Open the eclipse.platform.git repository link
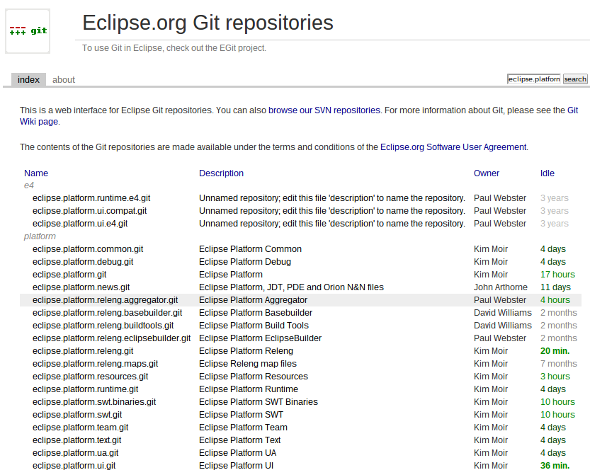 click(x=69, y=275)
